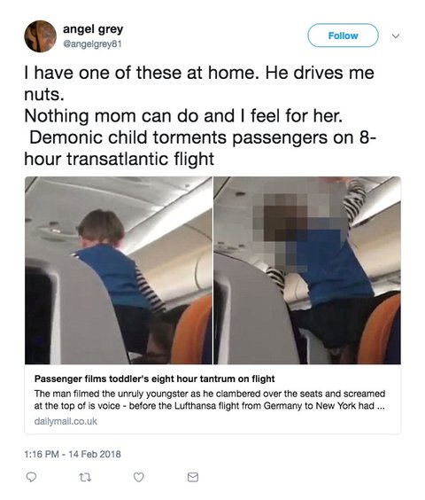Viewport: 425px width, 500px height.
Task: Visit the @angelgrey81 handle link
Action: click(92, 43)
